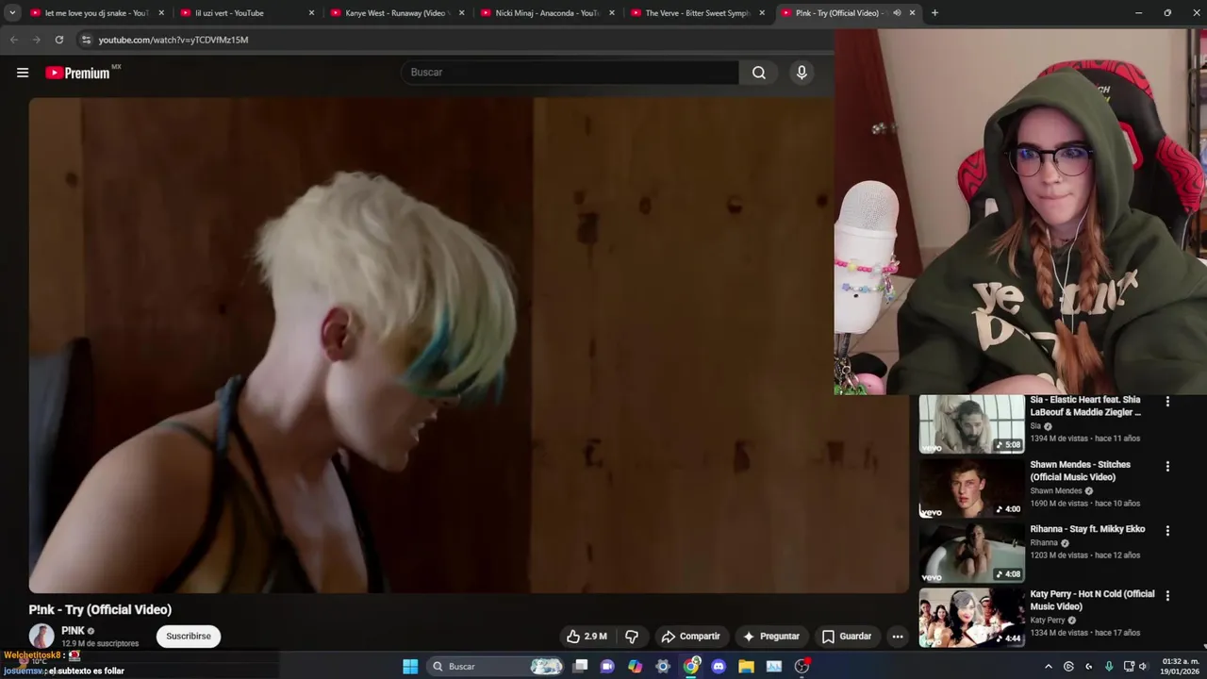Click the 'P!nk - Try (Official Video)' title

click(100, 610)
